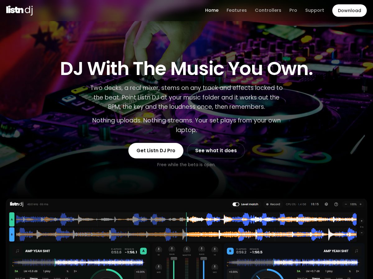This screenshot has width=373, height=279.
Task: Click deck A track overview waveform
Action: (79, 262)
